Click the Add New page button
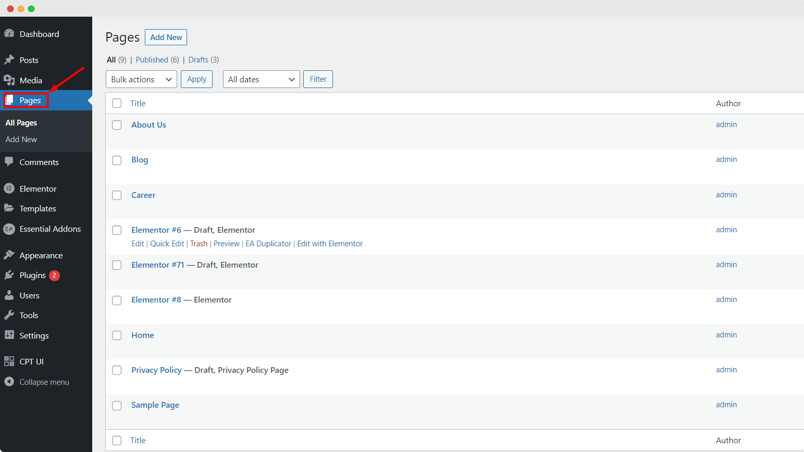804x452 pixels. coord(166,37)
